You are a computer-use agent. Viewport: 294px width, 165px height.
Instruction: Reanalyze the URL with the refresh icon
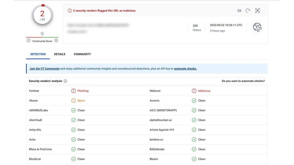[x=248, y=11]
